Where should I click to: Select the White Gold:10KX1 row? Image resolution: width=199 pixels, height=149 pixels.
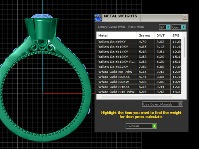(x=139, y=77)
